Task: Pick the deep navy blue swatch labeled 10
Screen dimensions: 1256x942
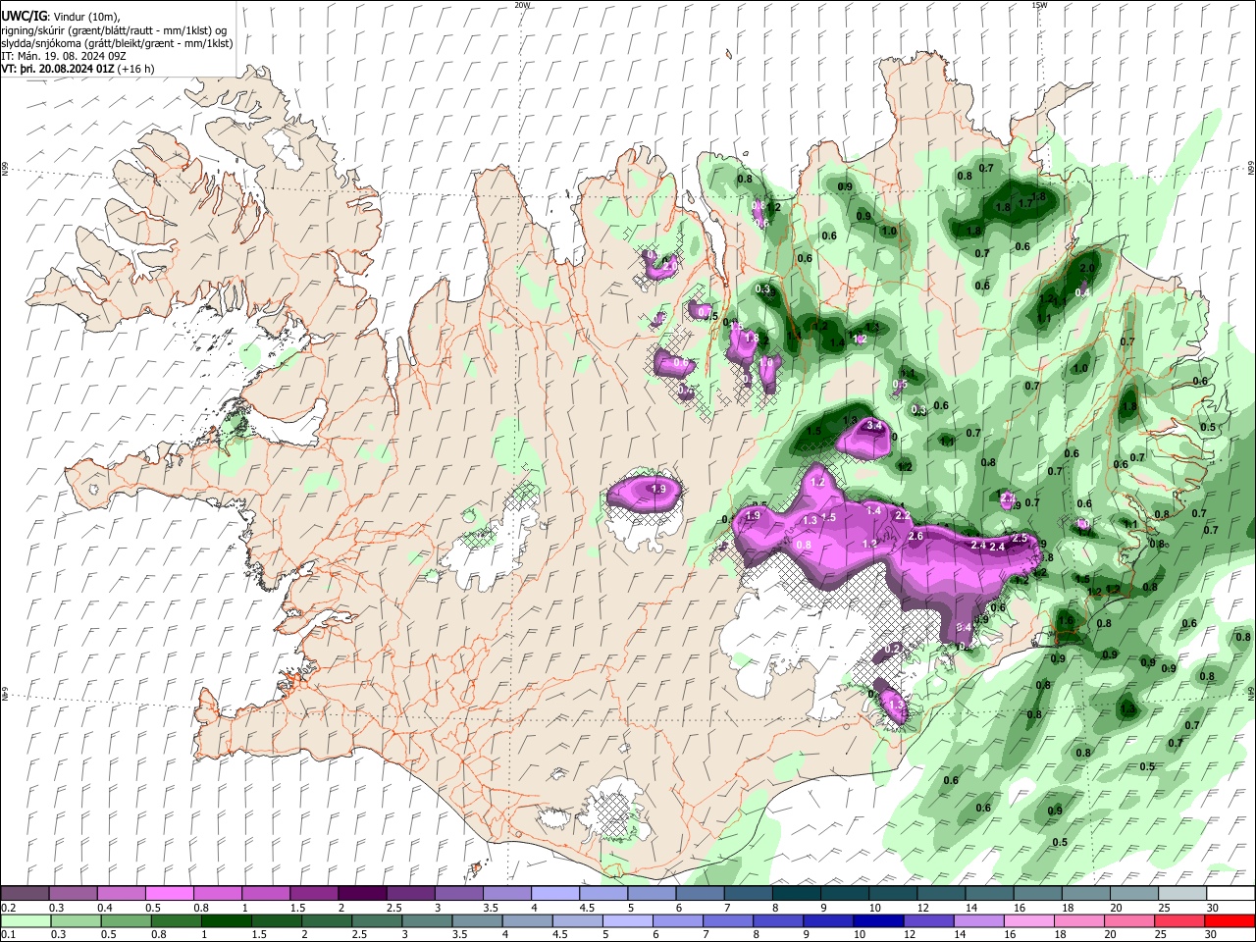Action: click(877, 920)
